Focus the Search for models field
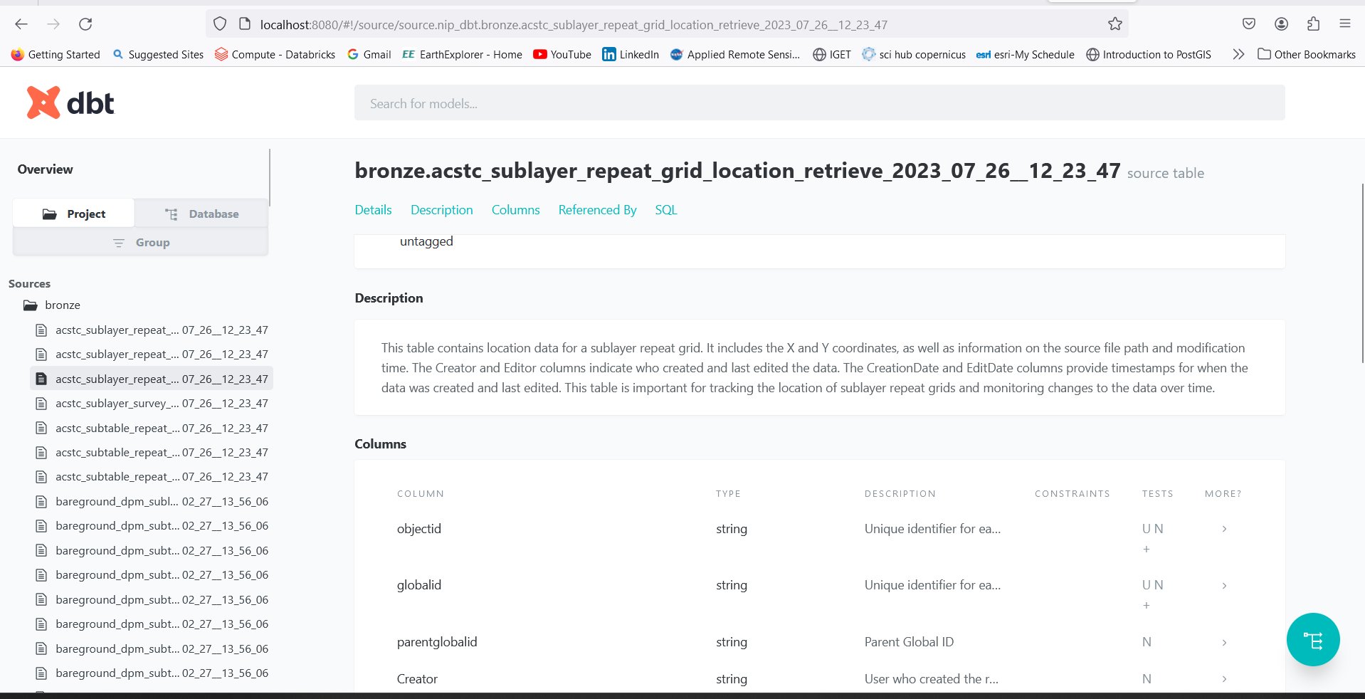The width and height of the screenshot is (1365, 699). (819, 103)
